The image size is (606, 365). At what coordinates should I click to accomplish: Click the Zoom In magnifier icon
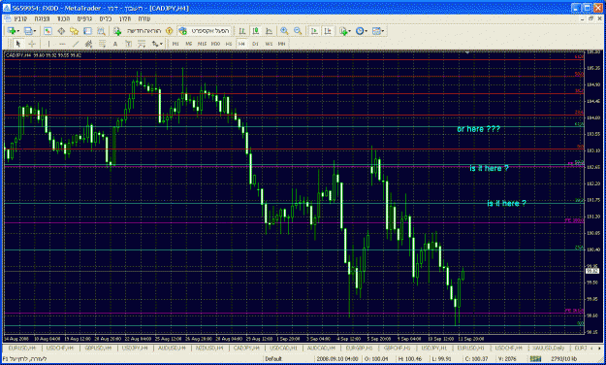click(x=284, y=31)
